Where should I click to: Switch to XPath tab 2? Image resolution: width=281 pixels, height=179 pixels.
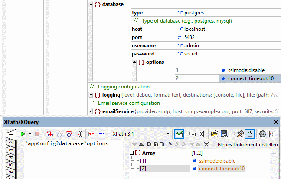pos(12,143)
